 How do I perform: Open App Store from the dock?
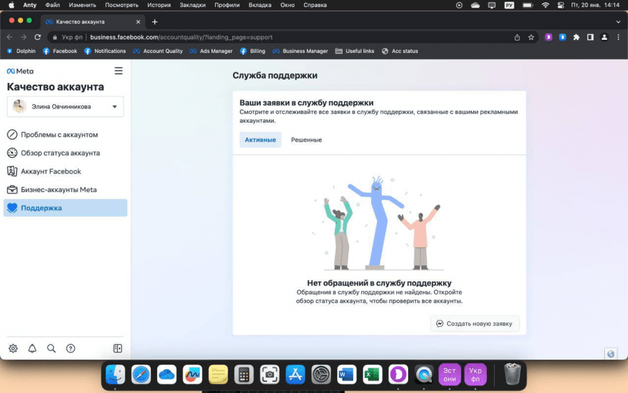295,375
